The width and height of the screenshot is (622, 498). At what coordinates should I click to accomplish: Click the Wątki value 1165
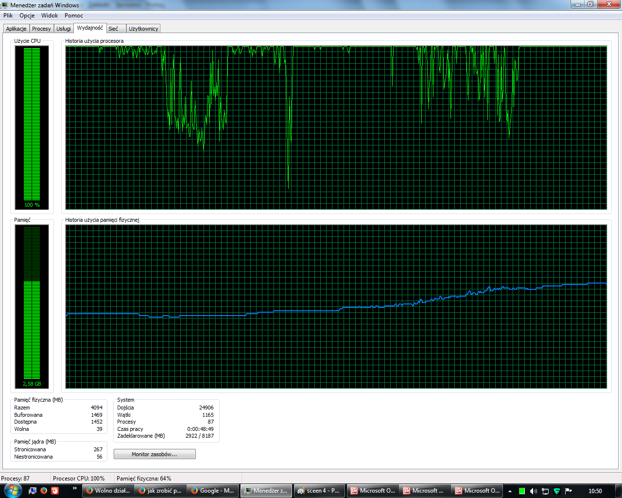(208, 415)
